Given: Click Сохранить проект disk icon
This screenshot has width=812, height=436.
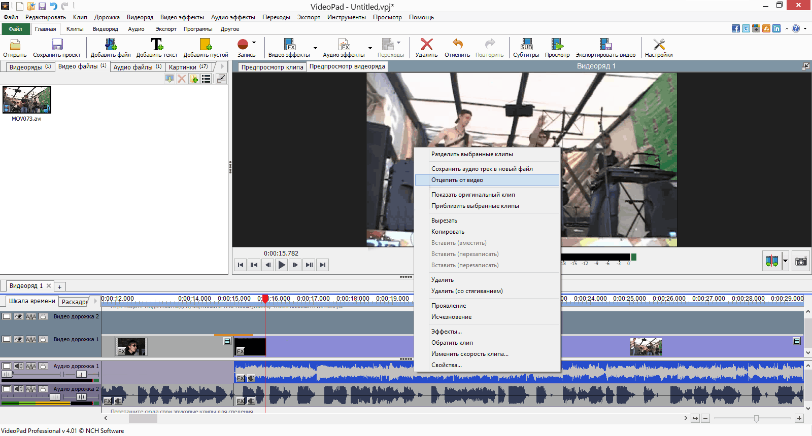Looking at the screenshot, I should [x=57, y=45].
